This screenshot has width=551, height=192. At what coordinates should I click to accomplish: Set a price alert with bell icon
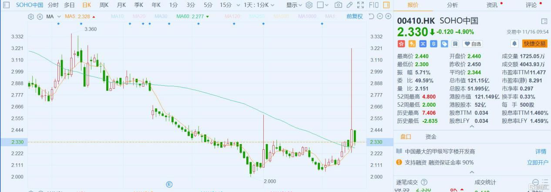coord(514,44)
